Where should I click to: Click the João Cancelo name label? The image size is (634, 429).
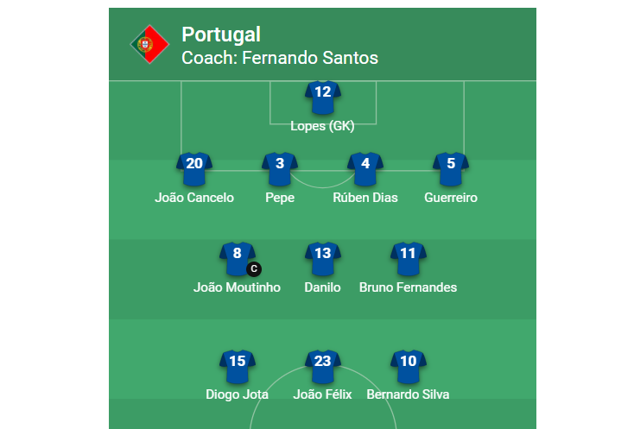point(194,198)
